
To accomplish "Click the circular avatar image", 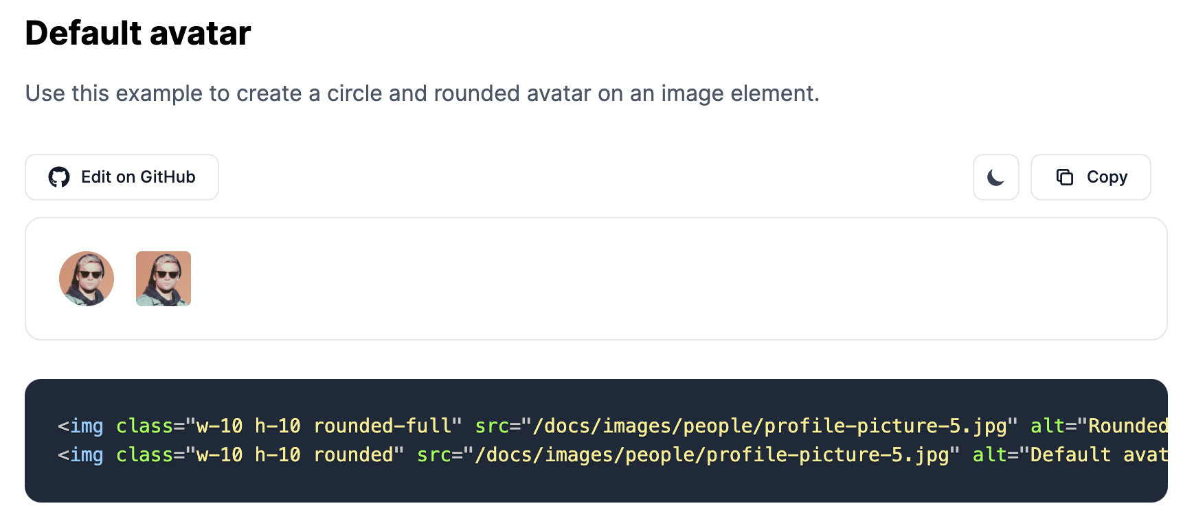I will [x=87, y=278].
